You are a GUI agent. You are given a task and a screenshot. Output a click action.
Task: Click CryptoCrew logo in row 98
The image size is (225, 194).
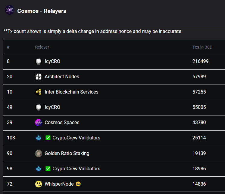[x=39, y=169]
